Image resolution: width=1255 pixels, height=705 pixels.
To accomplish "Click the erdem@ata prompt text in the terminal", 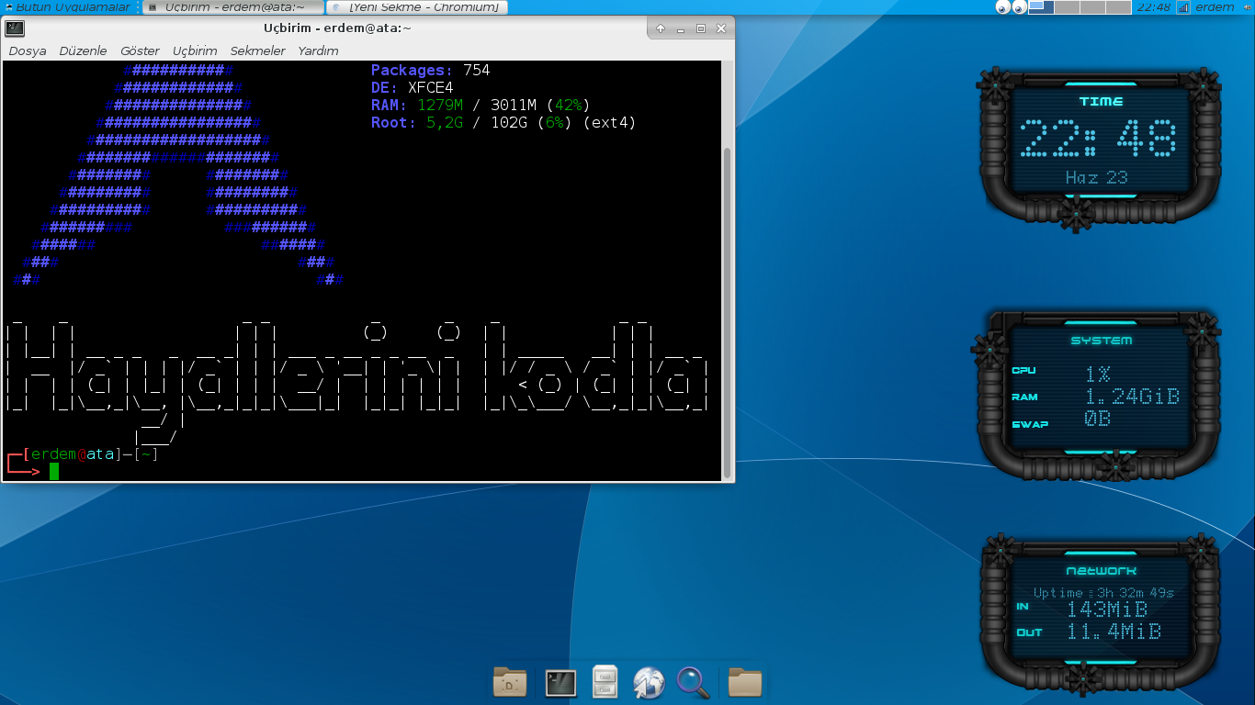I will coord(73,453).
